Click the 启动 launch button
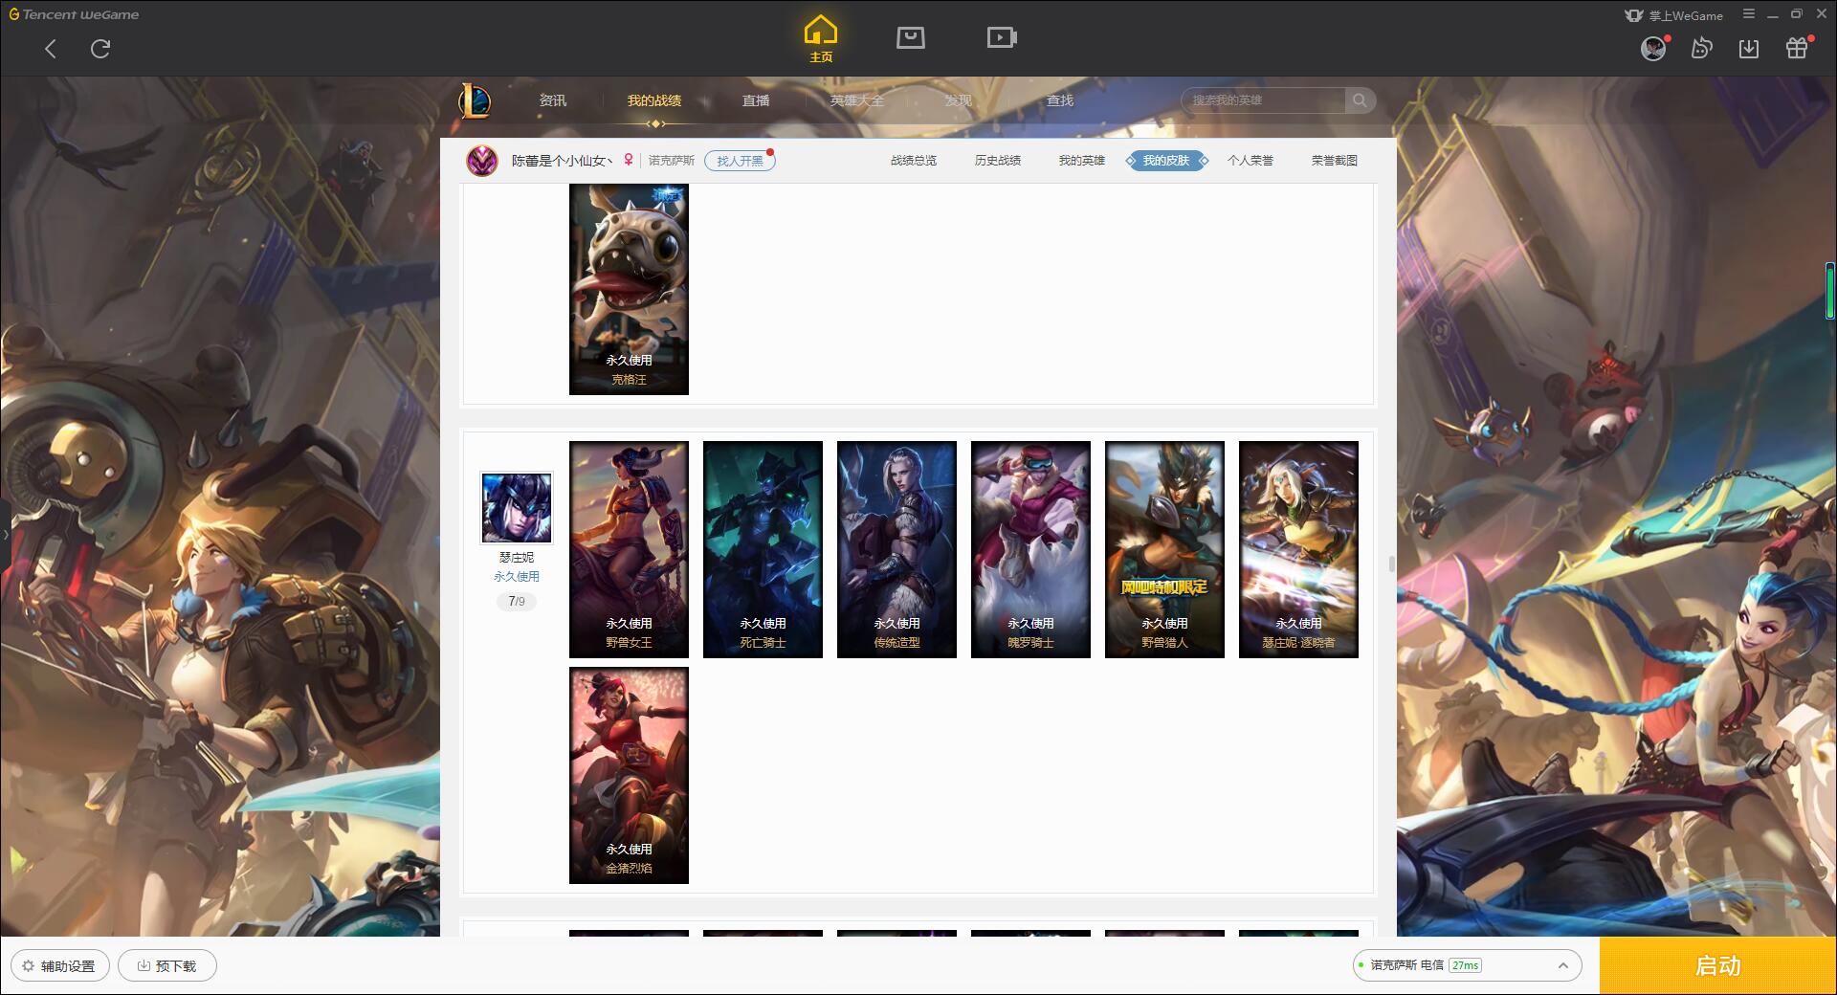 click(x=1718, y=965)
